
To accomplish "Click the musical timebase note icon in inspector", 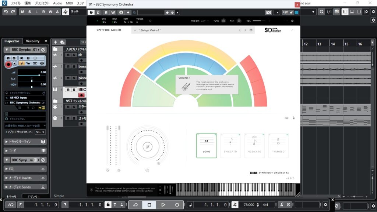I will point(22,63).
